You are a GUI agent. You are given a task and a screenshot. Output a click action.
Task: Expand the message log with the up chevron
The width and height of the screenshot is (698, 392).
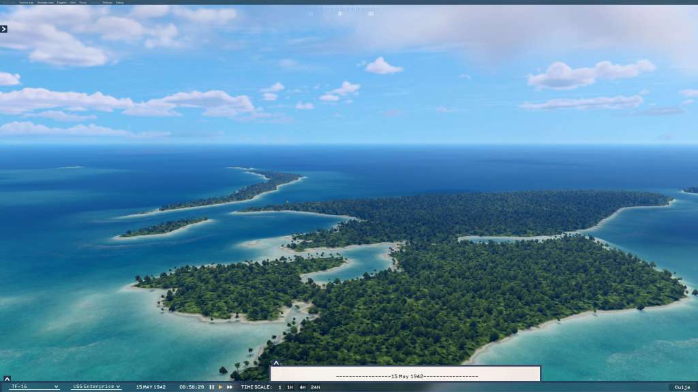click(x=275, y=363)
